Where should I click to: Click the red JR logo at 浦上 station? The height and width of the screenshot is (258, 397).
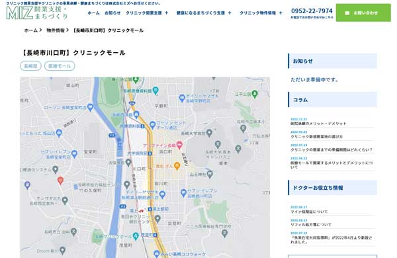141,210
